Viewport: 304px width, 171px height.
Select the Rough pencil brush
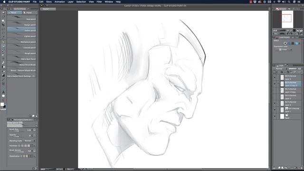click(x=21, y=52)
